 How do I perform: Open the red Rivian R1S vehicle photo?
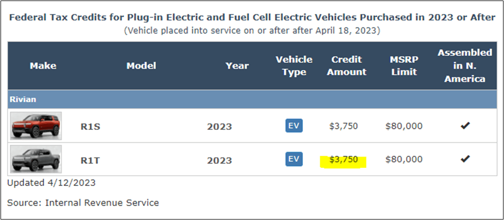36,126
